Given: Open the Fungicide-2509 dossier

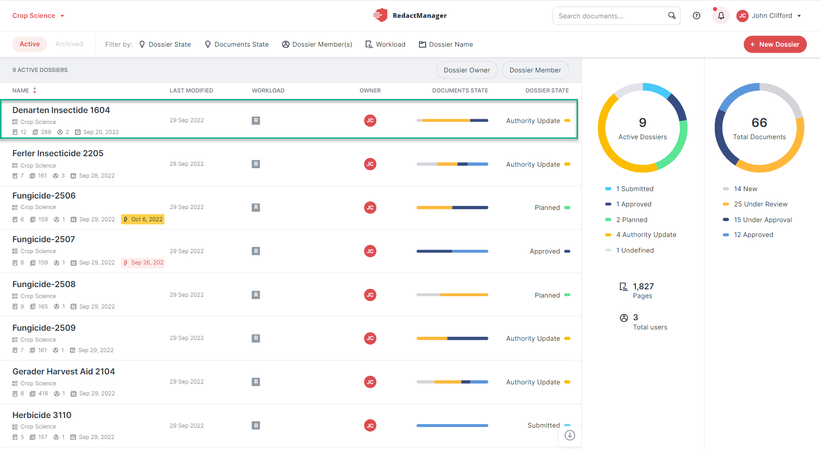Looking at the screenshot, I should click(44, 328).
